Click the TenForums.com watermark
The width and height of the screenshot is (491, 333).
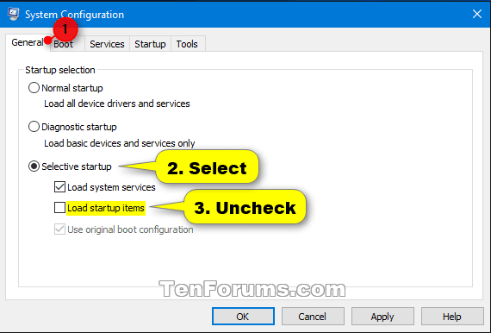point(252,288)
